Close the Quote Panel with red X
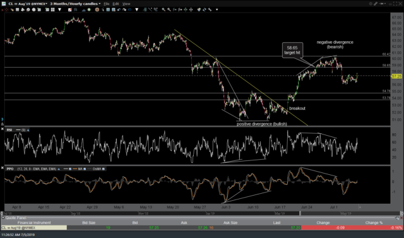Image resolution: width=404 pixels, height=238 pixels. 401,218
